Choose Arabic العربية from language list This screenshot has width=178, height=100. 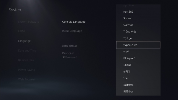coord(138,52)
